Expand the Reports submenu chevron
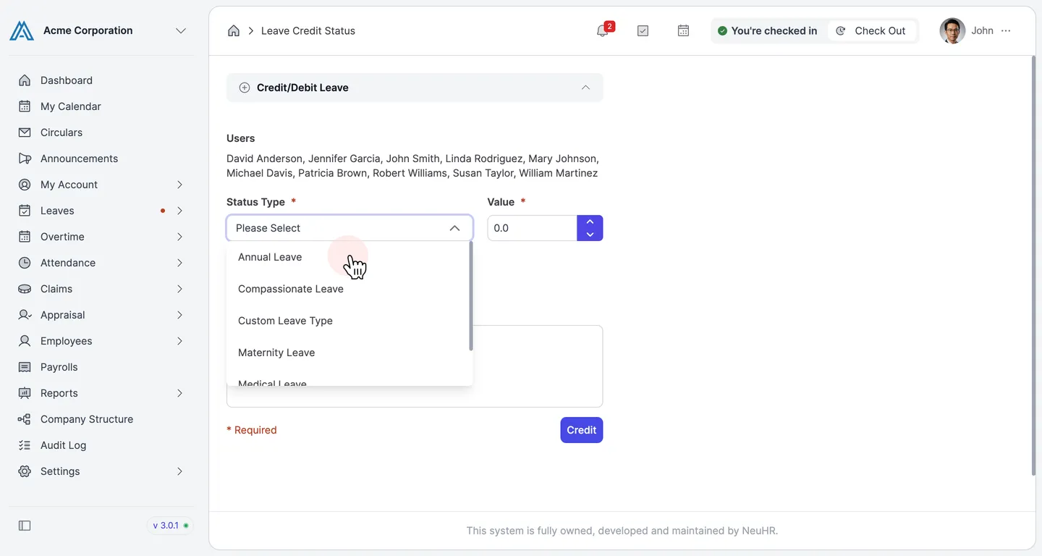The image size is (1042, 556). pyautogui.click(x=179, y=393)
